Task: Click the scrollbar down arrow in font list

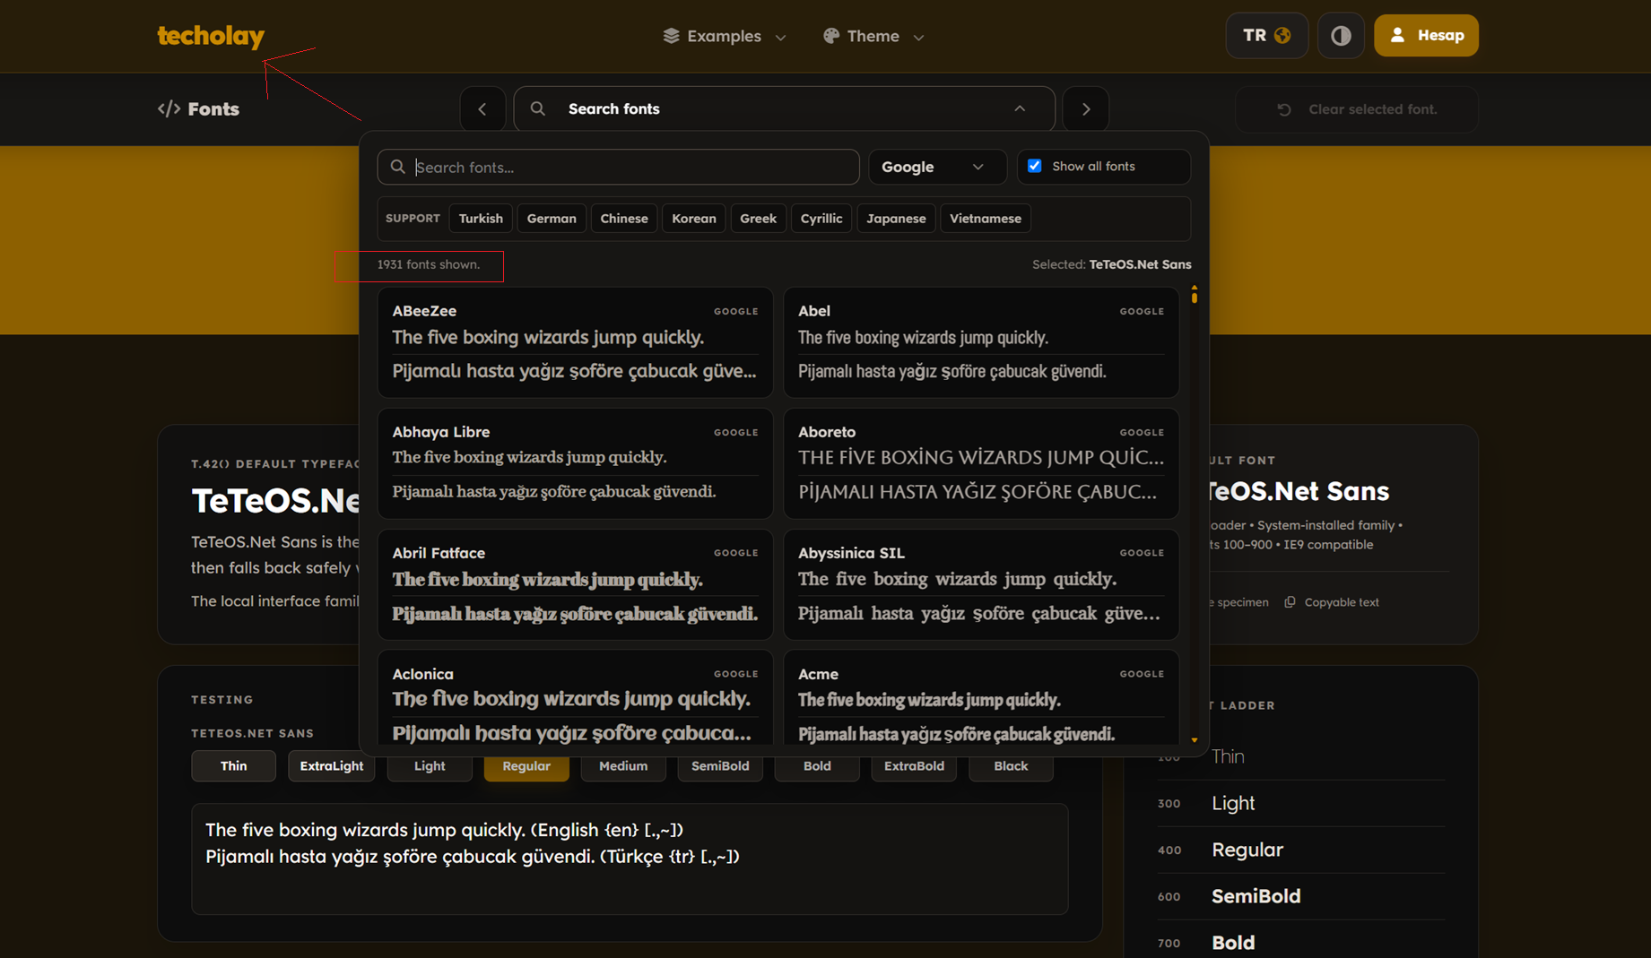Action: pos(1194,740)
